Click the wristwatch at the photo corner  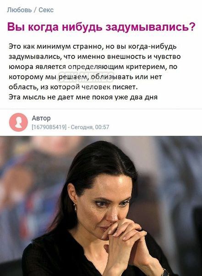click(x=165, y=272)
